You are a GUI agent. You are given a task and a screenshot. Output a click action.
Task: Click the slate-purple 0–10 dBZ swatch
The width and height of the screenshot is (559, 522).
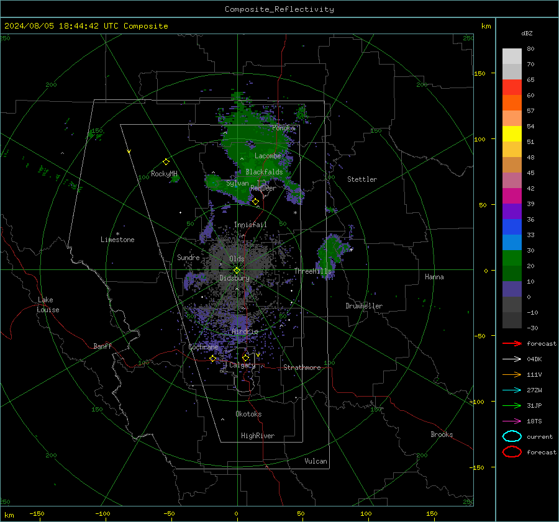pyautogui.click(x=512, y=289)
